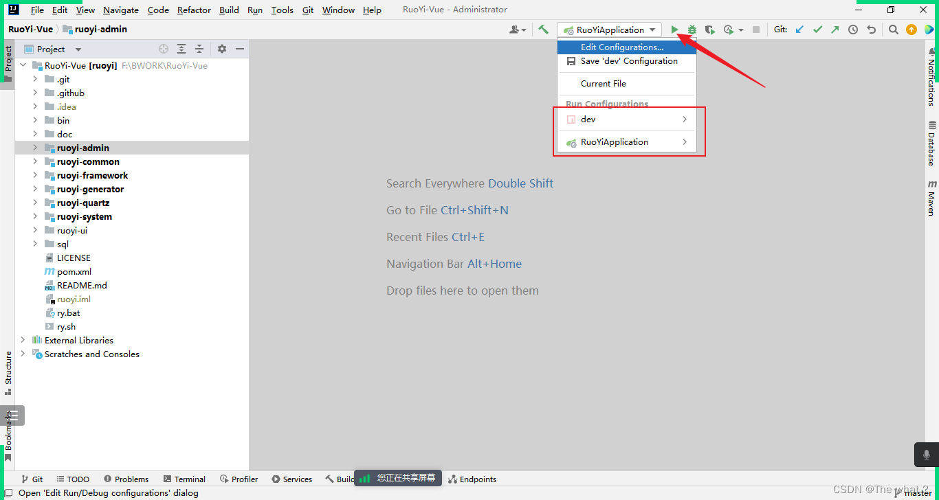
Task: Click Select Opened File target icon
Action: point(164,49)
